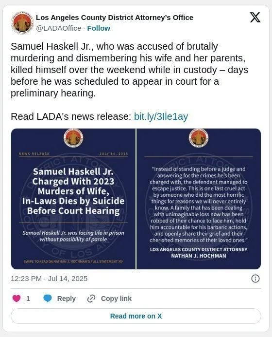Open the Nathan J. Hochman statement image
Image resolution: width=272 pixels, height=337 pixels.
[199, 199]
